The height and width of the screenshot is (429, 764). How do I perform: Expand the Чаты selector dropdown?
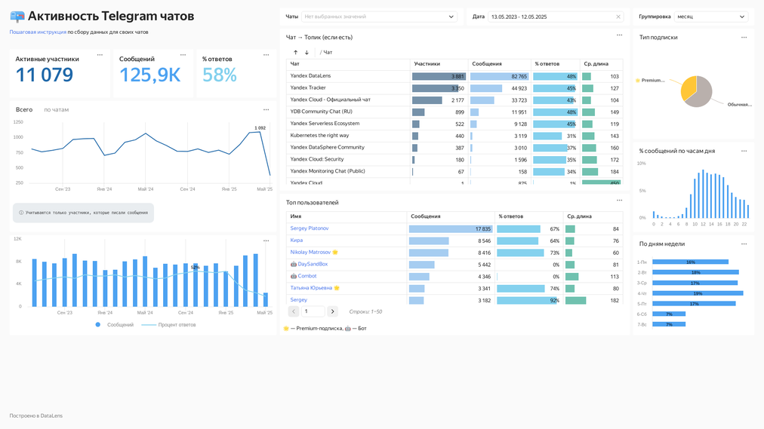[379, 17]
